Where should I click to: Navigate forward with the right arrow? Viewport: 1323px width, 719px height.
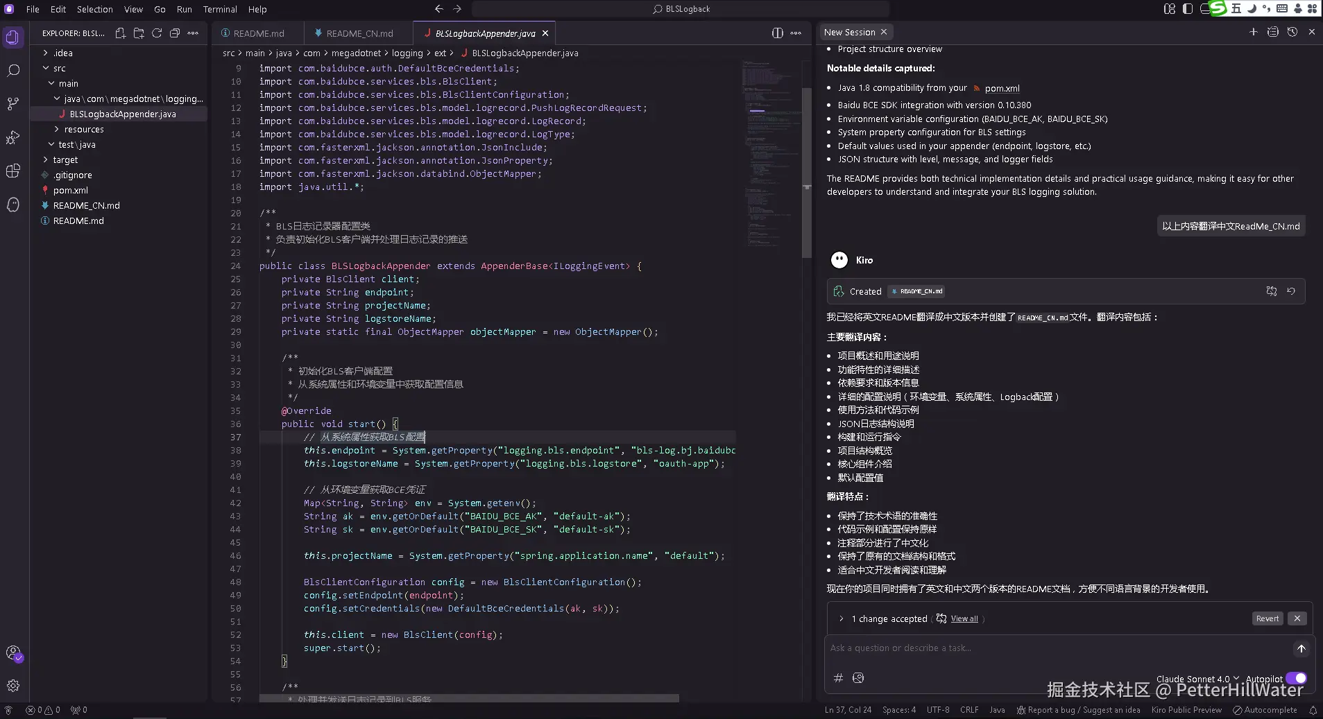[x=456, y=9]
